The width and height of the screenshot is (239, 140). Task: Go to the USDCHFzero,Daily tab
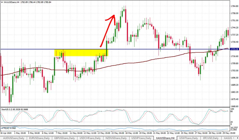pos(90,138)
